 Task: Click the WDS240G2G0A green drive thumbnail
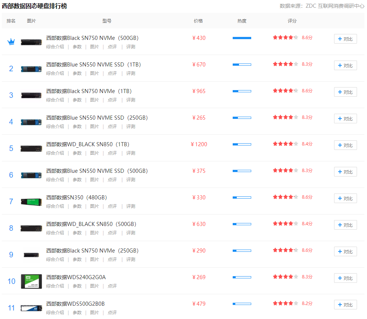[31, 281]
